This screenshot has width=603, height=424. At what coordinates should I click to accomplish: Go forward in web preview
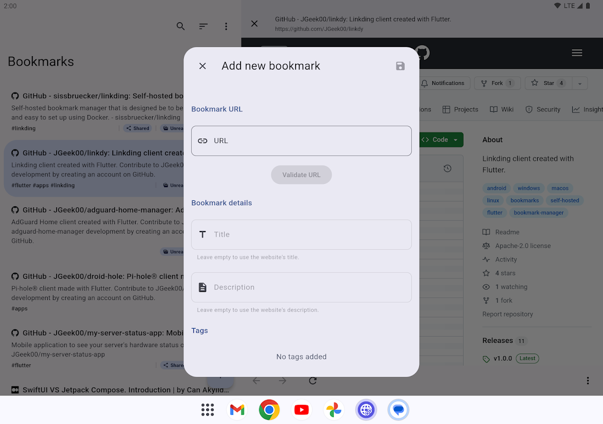point(282,381)
